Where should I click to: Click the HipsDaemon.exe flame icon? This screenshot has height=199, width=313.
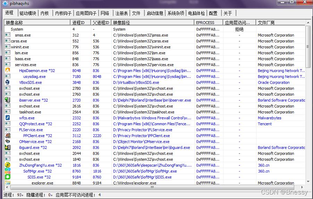pos(8,71)
